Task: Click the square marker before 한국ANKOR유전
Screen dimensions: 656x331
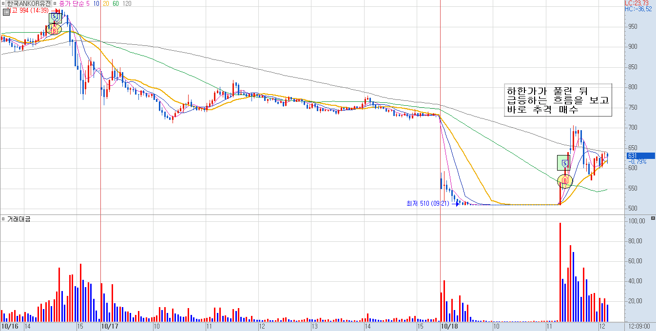Action: (x=3, y=3)
